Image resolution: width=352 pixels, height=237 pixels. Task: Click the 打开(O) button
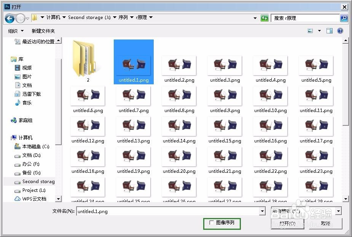tap(287, 224)
